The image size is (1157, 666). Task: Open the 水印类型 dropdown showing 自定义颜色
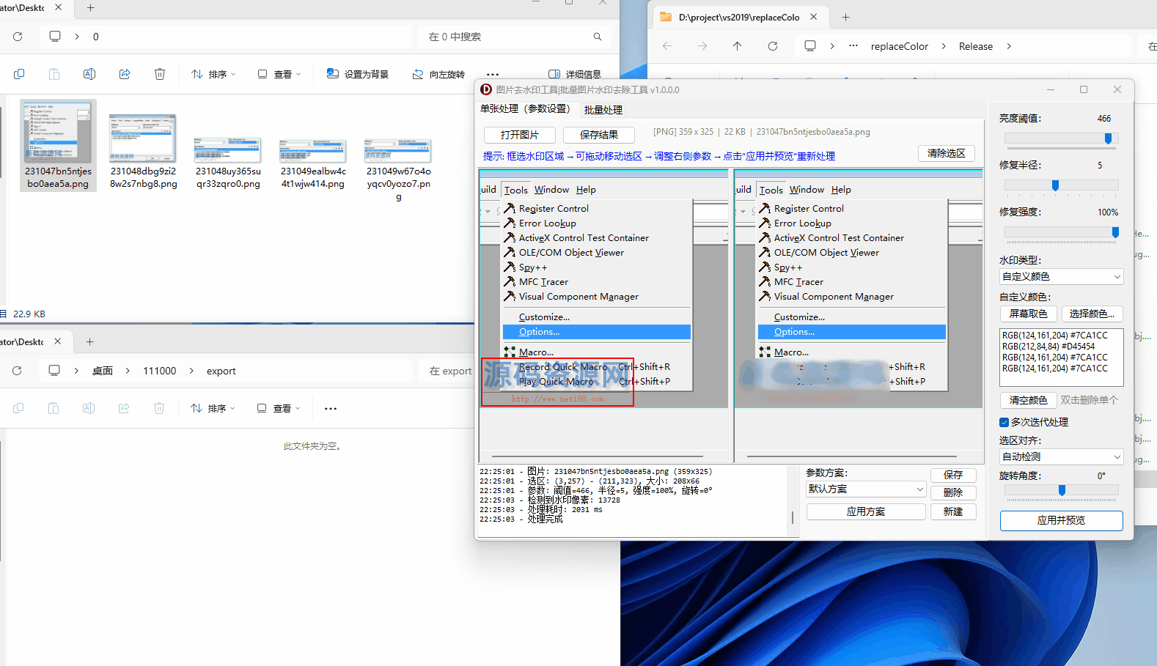pyautogui.click(x=1061, y=276)
